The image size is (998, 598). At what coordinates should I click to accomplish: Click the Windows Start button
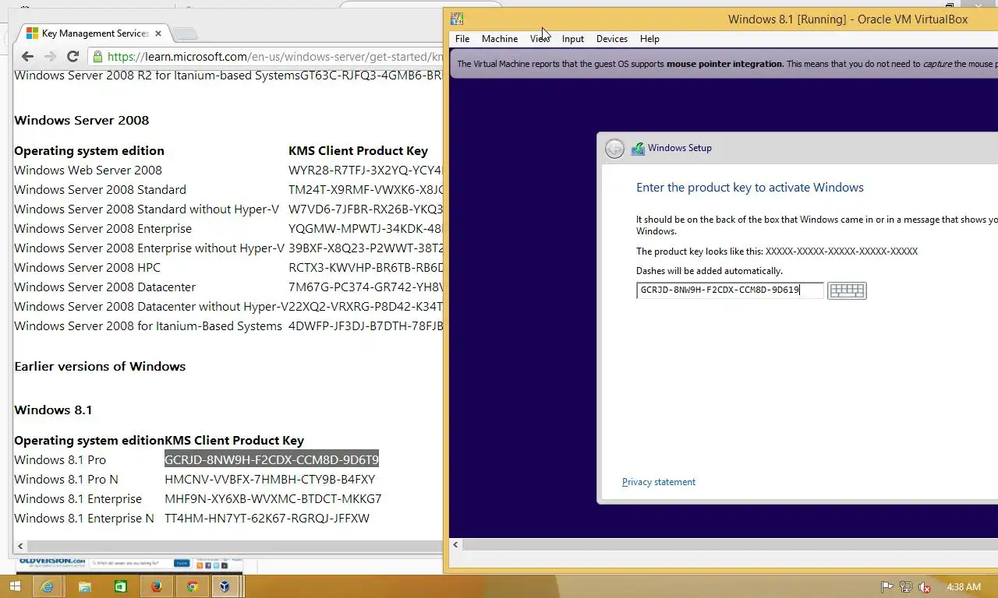(15, 586)
